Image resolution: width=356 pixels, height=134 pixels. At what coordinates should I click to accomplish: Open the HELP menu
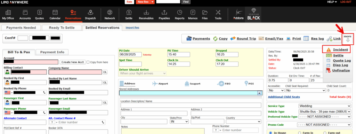(x=332, y=2)
